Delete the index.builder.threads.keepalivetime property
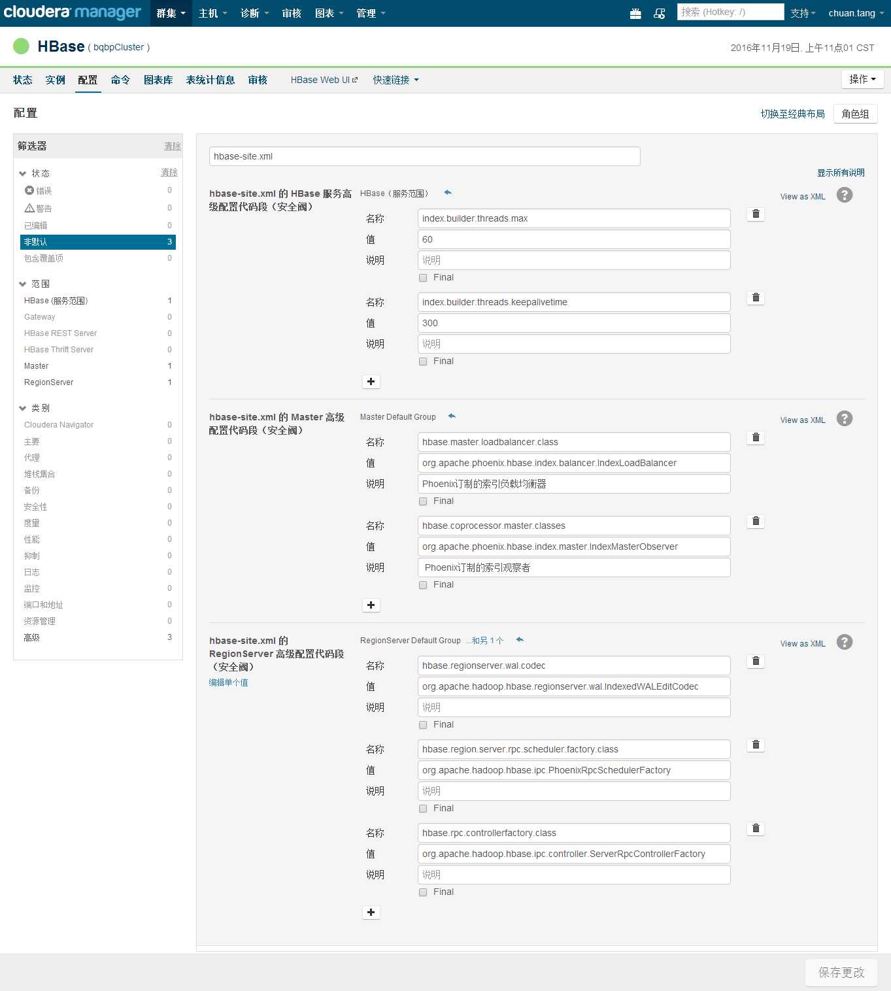The image size is (891, 991). [x=756, y=298]
